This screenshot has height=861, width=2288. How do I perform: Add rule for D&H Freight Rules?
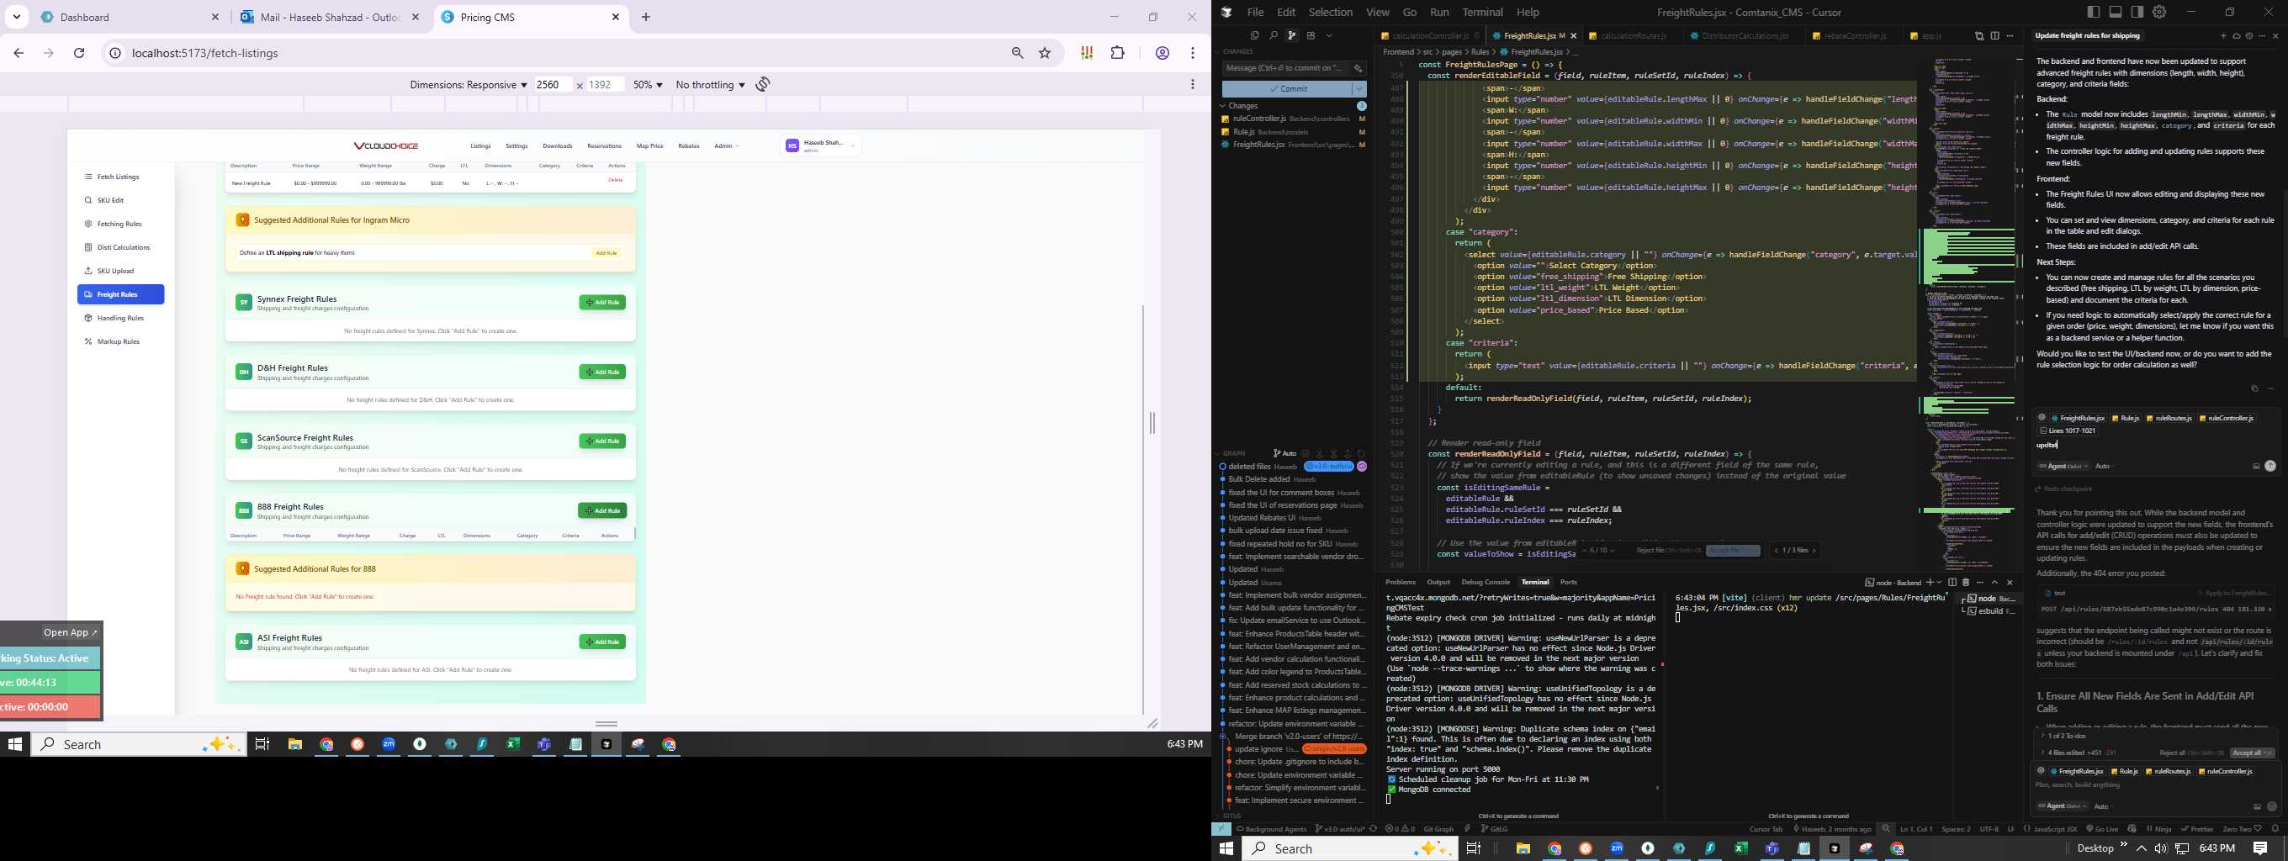[x=602, y=372]
